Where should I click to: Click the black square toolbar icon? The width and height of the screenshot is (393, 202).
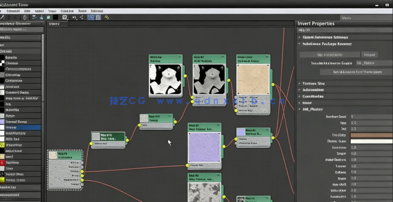point(56,17)
